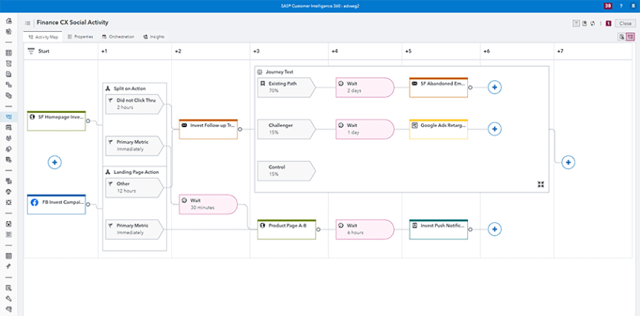
Task: Toggle the pink highlighted map view button
Action: click(630, 36)
